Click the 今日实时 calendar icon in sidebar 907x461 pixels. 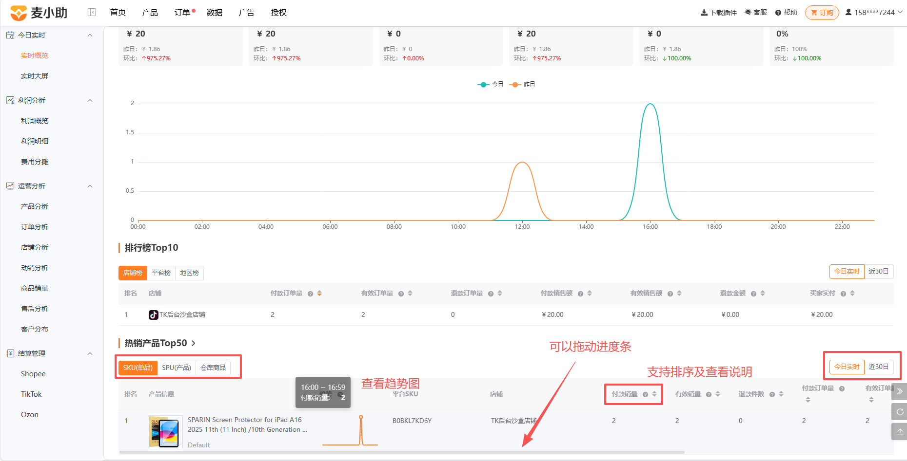(x=10, y=35)
